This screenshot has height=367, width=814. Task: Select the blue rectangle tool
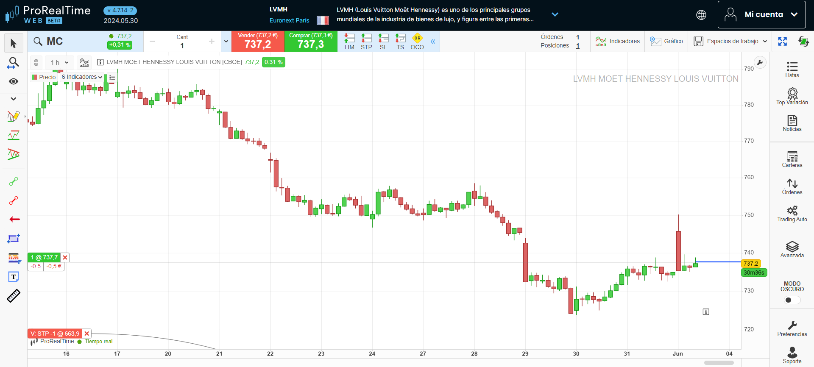point(14,239)
